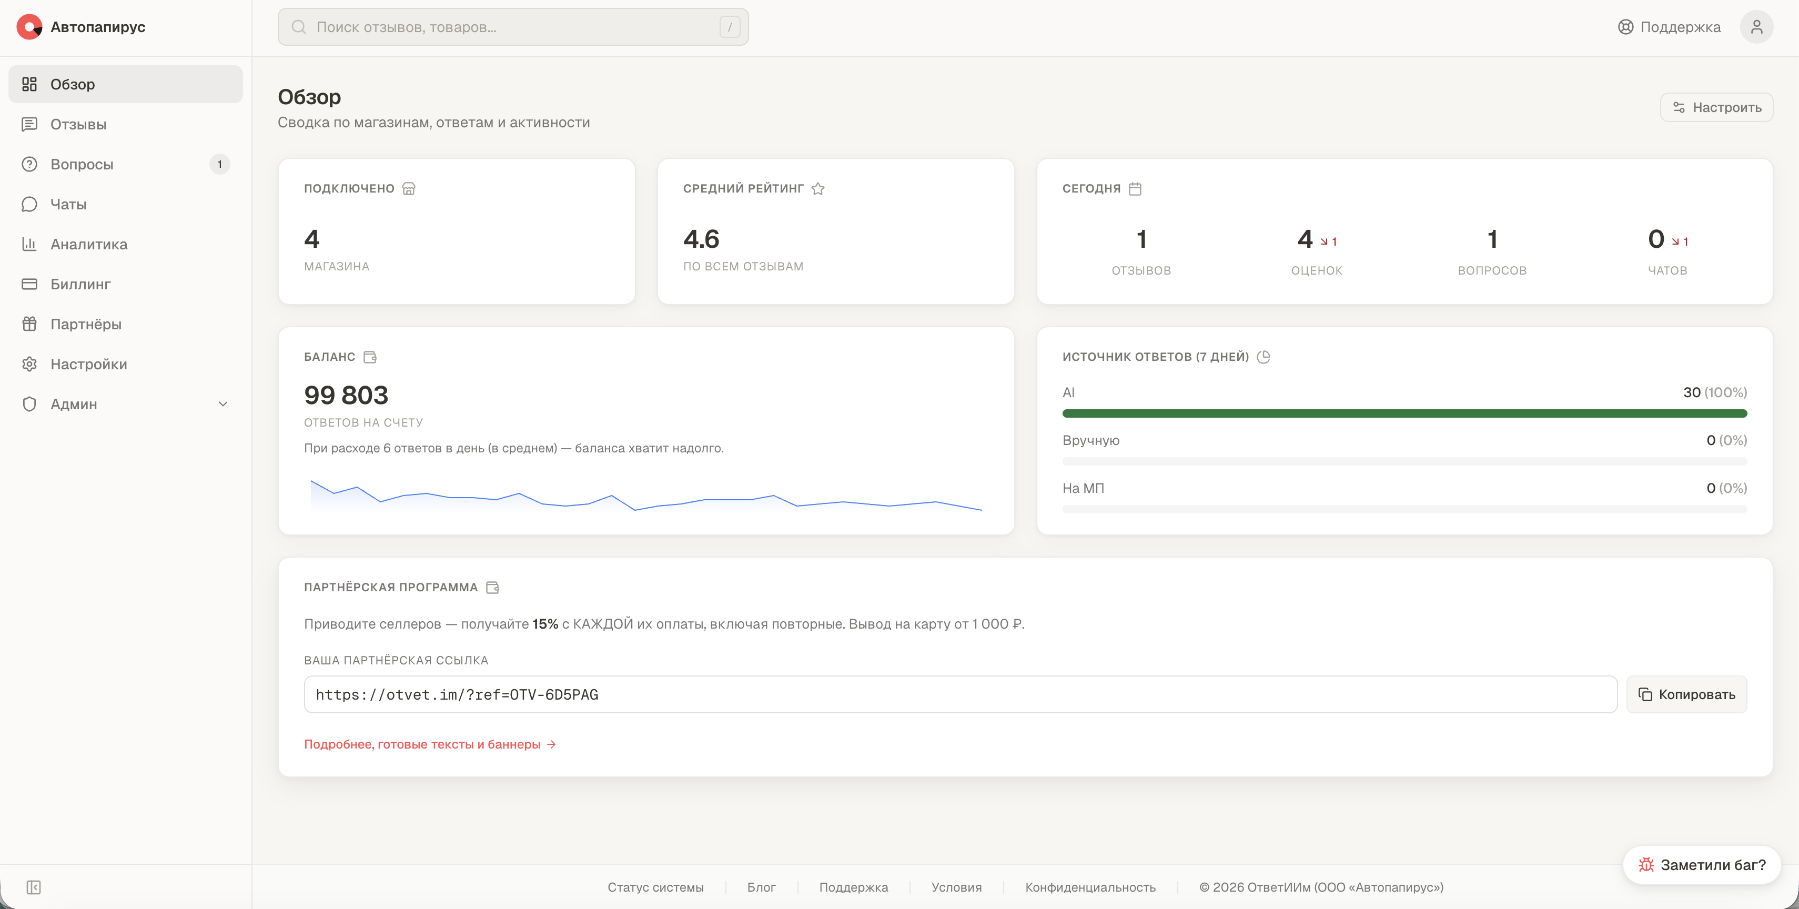The width and height of the screenshot is (1799, 909).
Task: Click the Настроить button
Action: click(1716, 107)
